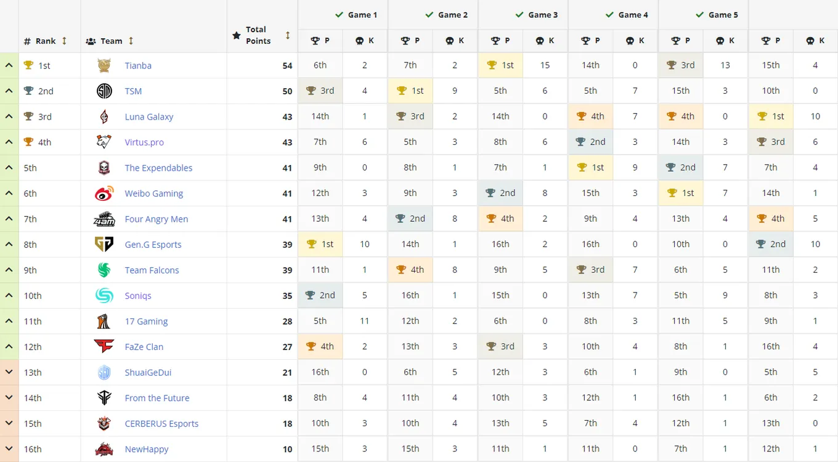Visit The Expendables team page link
The image size is (838, 462).
click(158, 168)
